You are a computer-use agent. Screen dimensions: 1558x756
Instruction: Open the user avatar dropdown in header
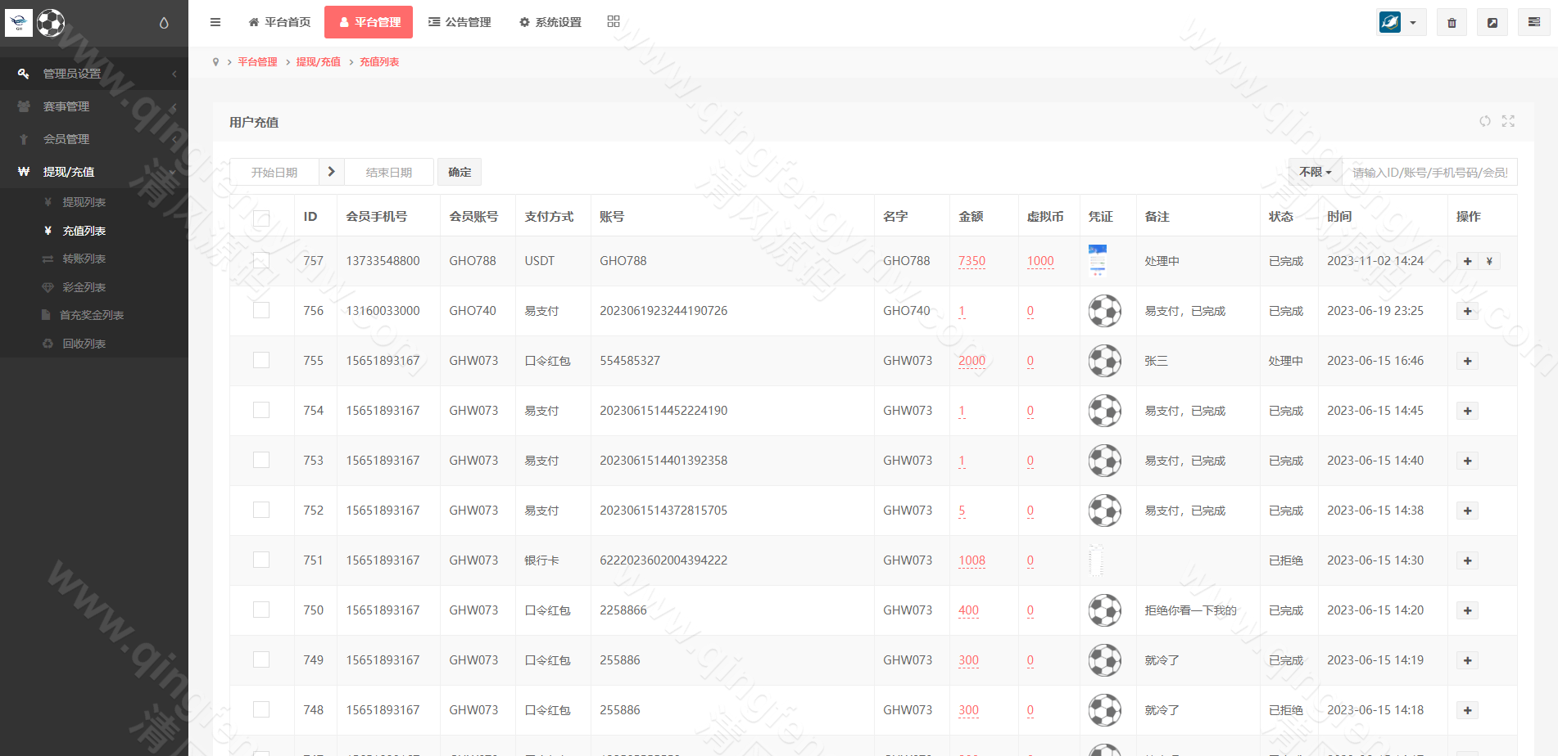tap(1401, 22)
